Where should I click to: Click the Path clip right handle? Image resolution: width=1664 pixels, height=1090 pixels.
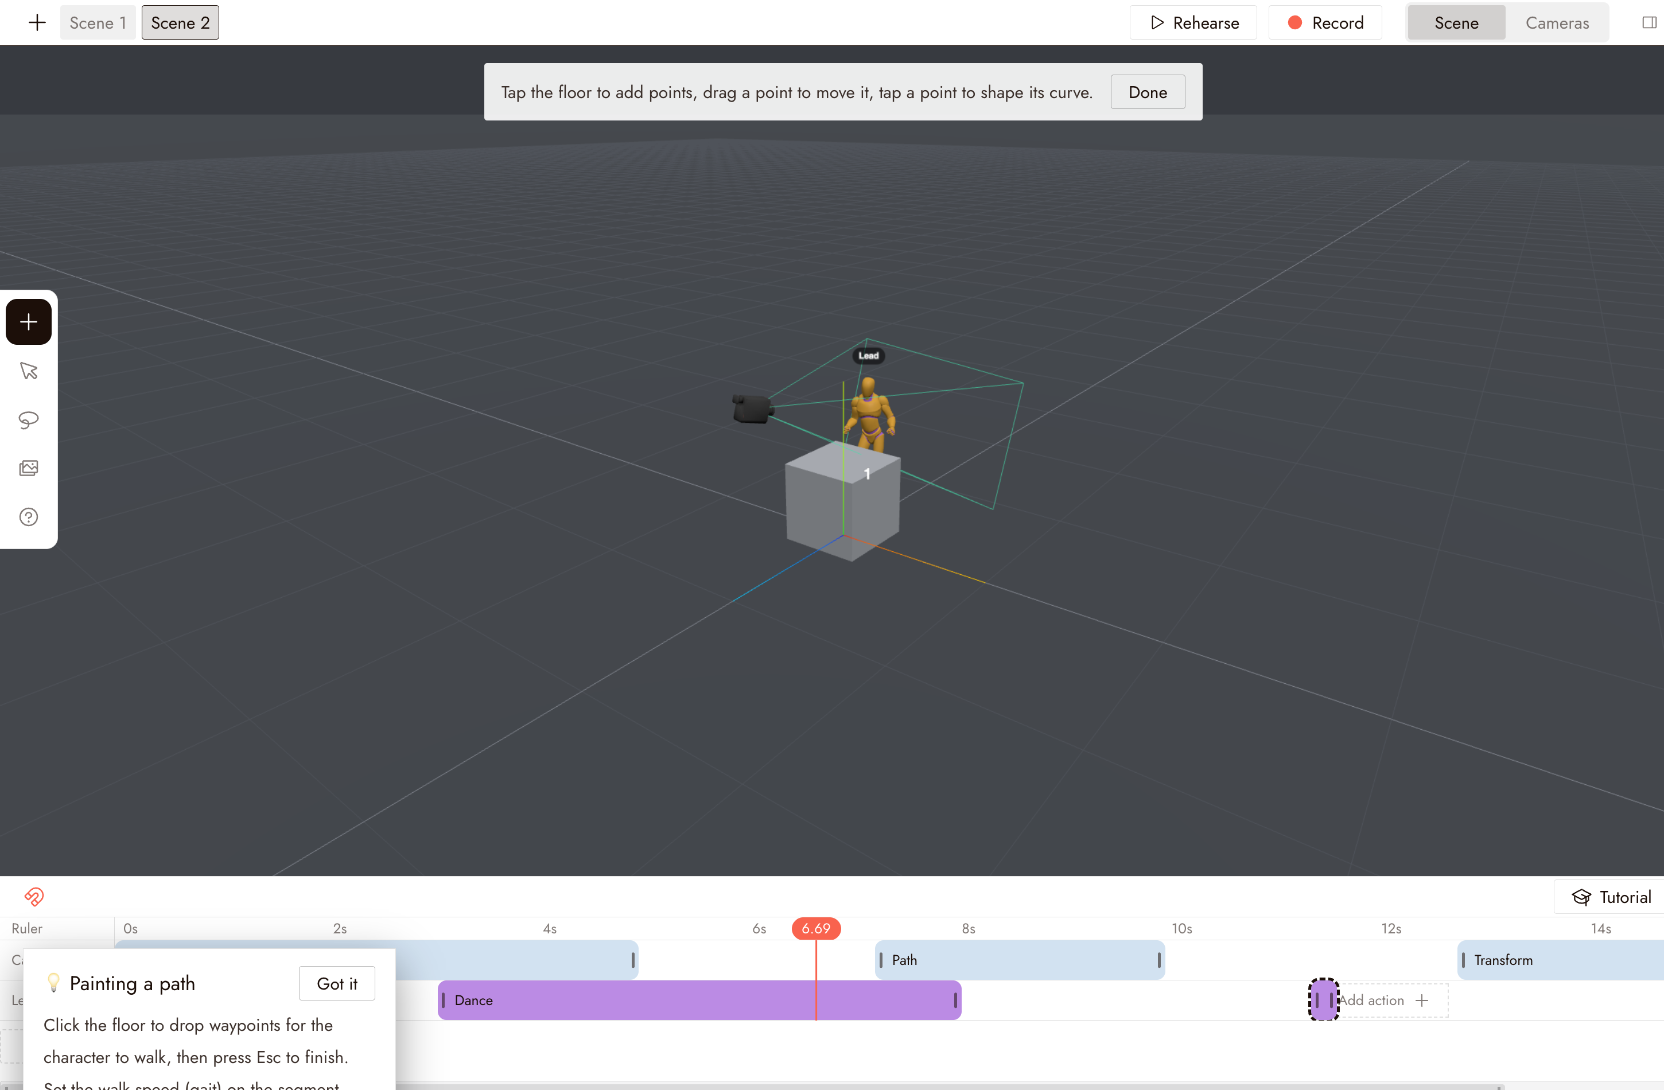(x=1158, y=960)
